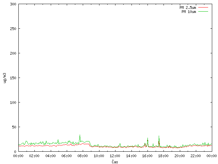Screen dimensions: 218x164
Task: Click the 10:00 time label
Action: click(99, 156)
